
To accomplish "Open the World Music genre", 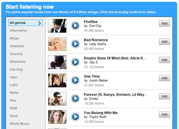I will tap(19, 124).
